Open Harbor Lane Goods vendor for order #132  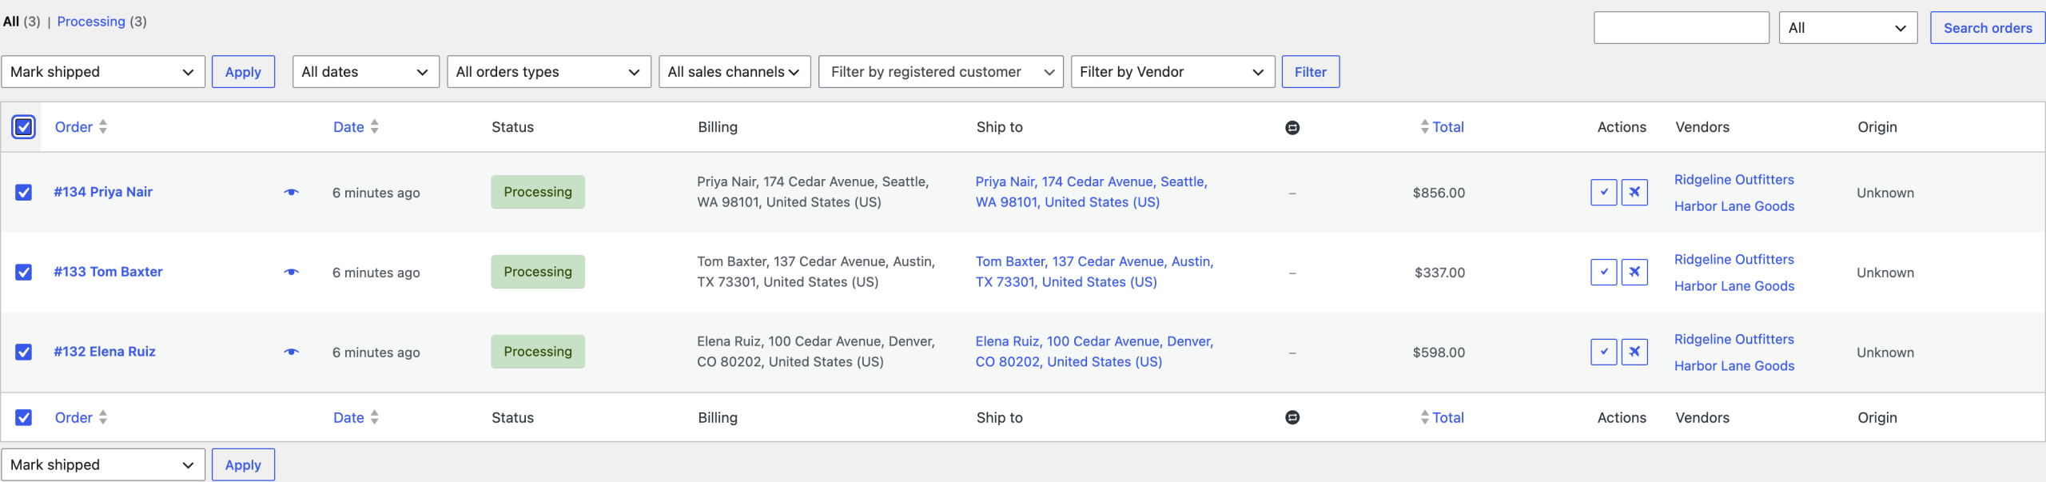(x=1734, y=366)
